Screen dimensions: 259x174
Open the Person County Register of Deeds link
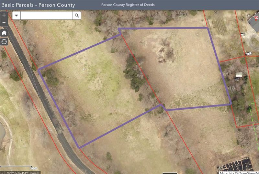tap(128, 5)
